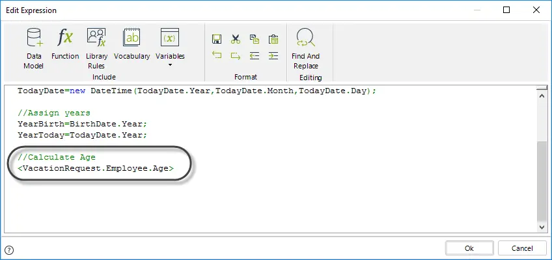Decrease indent of code line
The image size is (552, 260).
coord(254,55)
